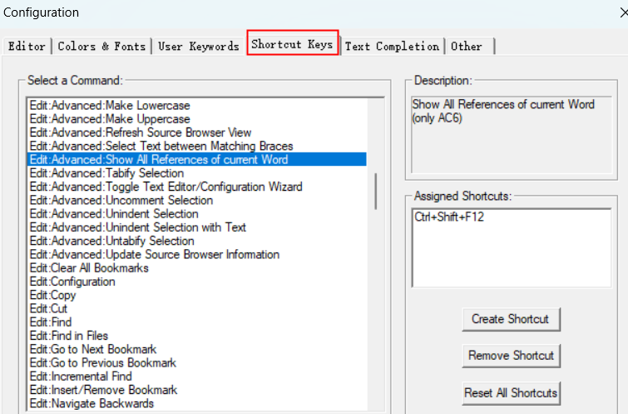The width and height of the screenshot is (628, 414).
Task: Switch to the Editor tab
Action: 27,47
